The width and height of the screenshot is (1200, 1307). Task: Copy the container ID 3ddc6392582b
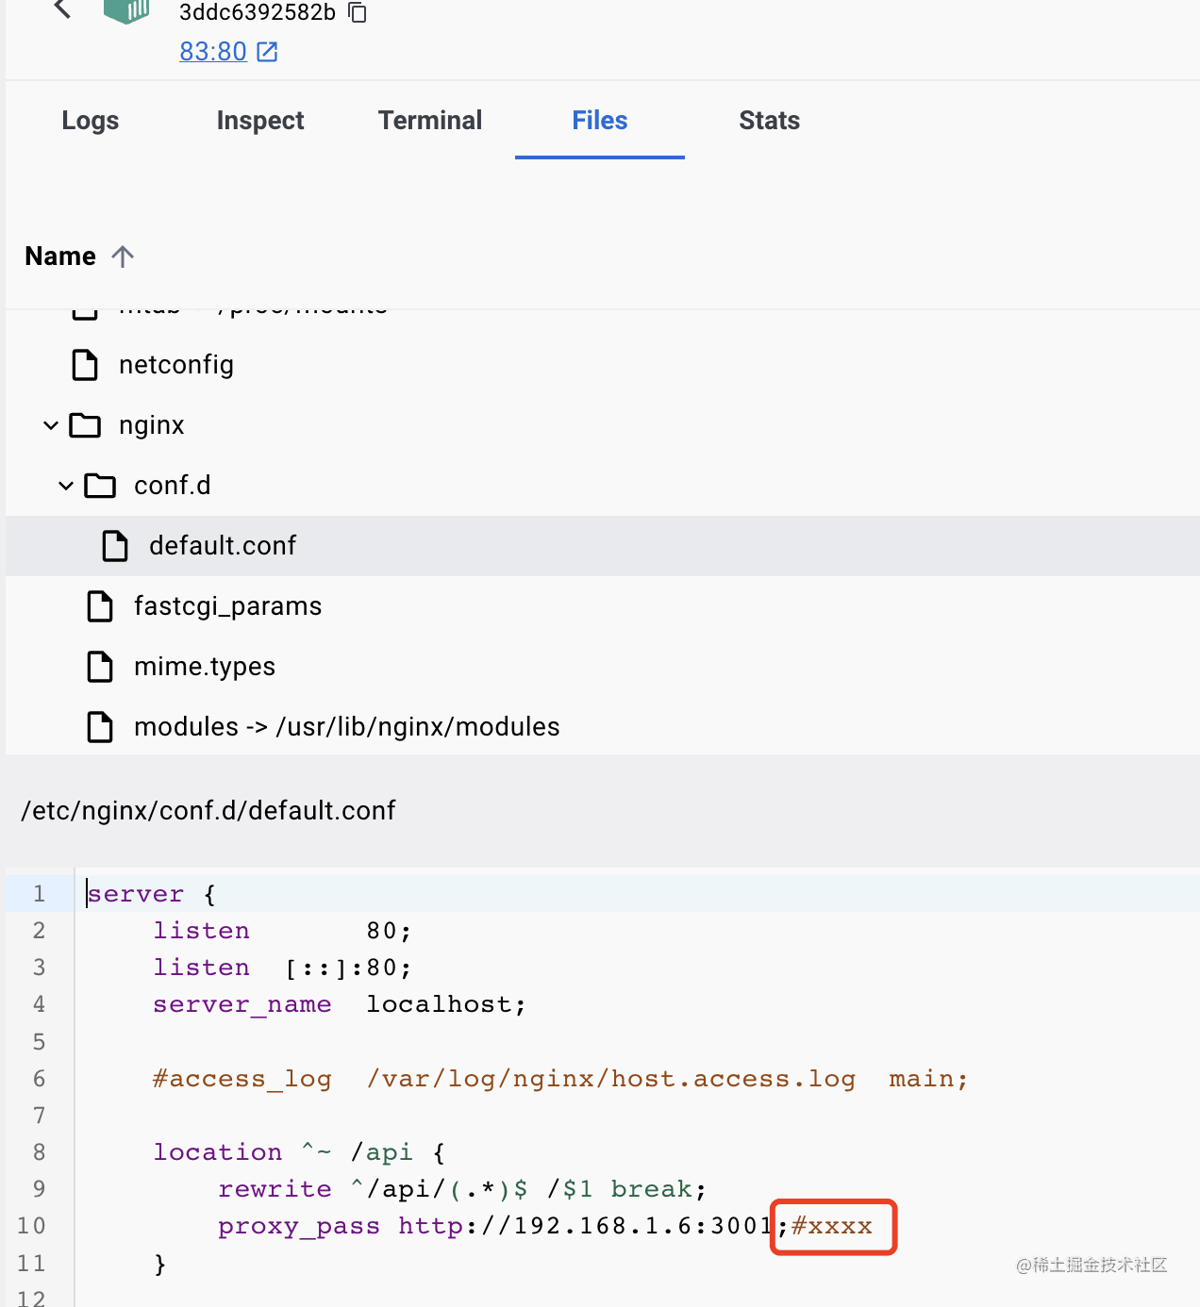(358, 12)
